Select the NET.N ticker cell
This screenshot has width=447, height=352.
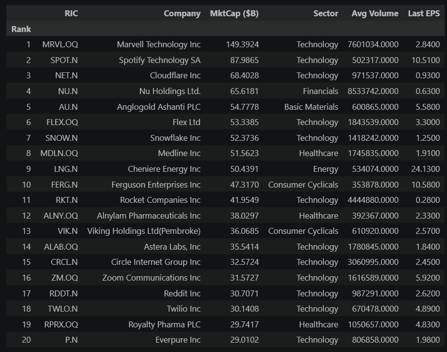coord(66,75)
